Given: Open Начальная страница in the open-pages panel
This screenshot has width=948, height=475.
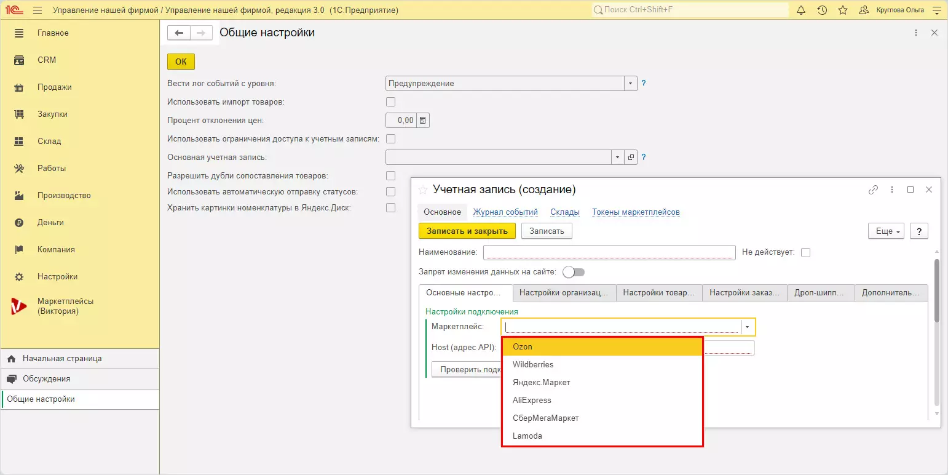Looking at the screenshot, I should 80,359.
